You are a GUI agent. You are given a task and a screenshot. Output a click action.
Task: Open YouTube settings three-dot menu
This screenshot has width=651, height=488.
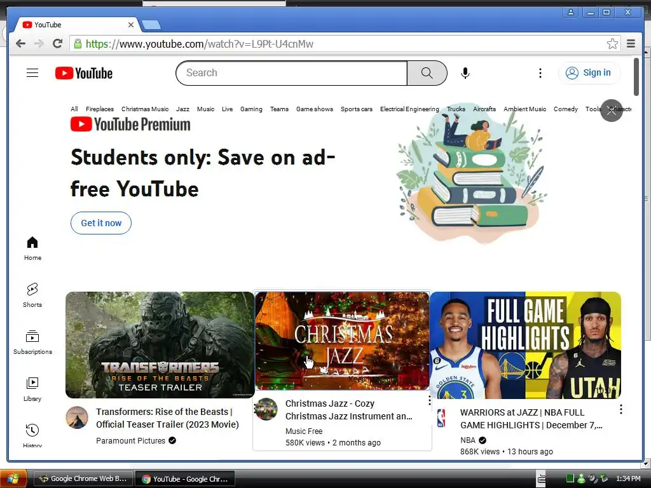click(540, 73)
